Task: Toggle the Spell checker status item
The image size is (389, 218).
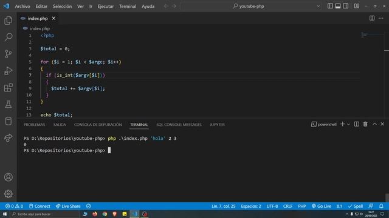Action: [356, 206]
